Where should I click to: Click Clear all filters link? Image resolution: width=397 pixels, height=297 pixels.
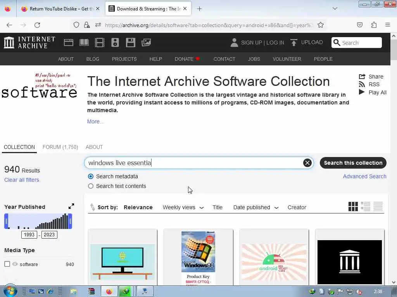pos(22,180)
